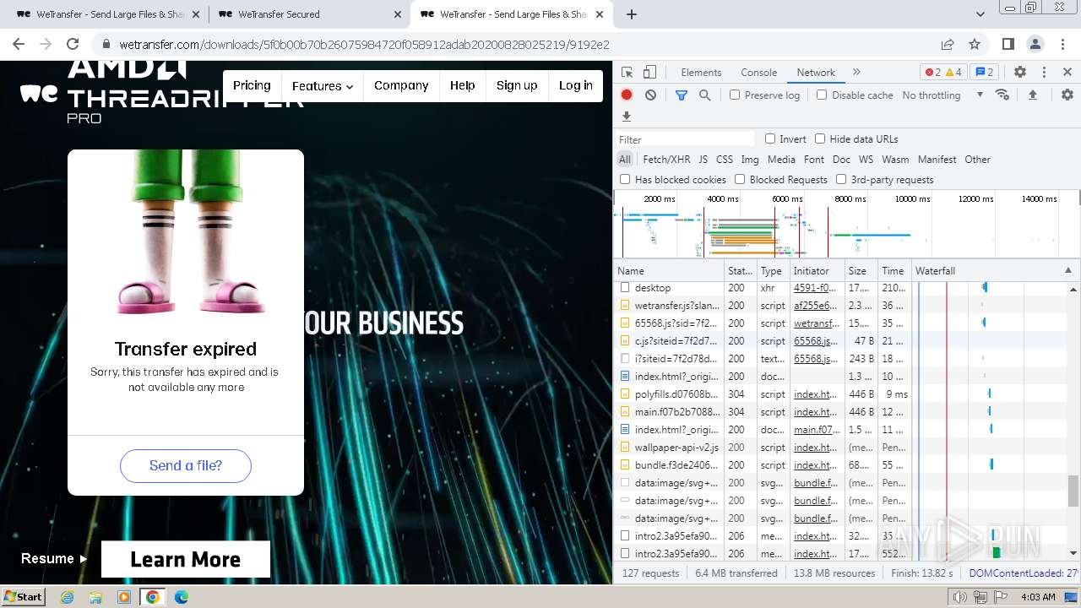Click Log in link
Image resolution: width=1081 pixels, height=608 pixels.
[x=576, y=85]
